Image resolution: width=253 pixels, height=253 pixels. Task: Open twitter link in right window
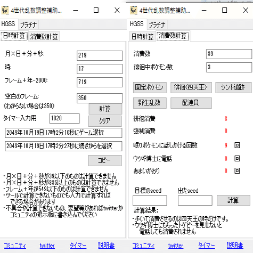(176, 246)
